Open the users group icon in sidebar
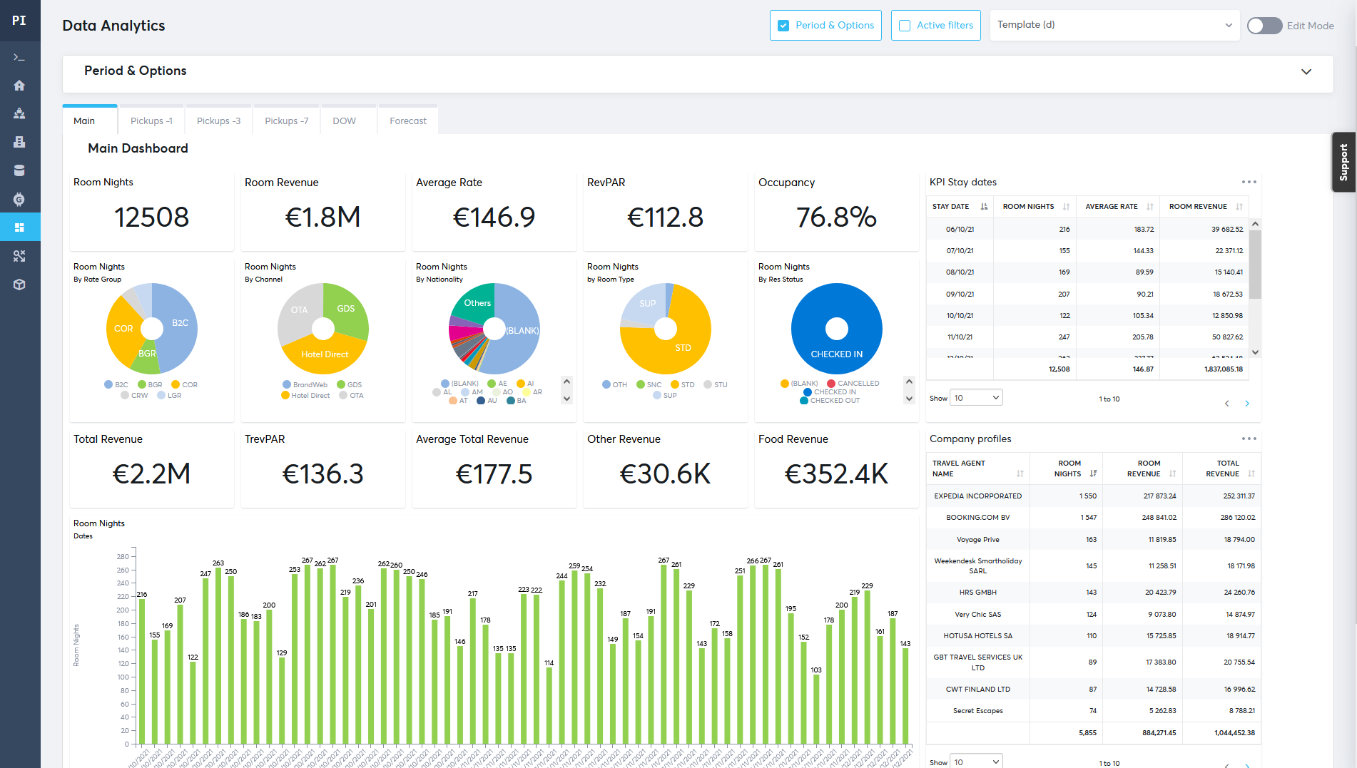 (19, 113)
